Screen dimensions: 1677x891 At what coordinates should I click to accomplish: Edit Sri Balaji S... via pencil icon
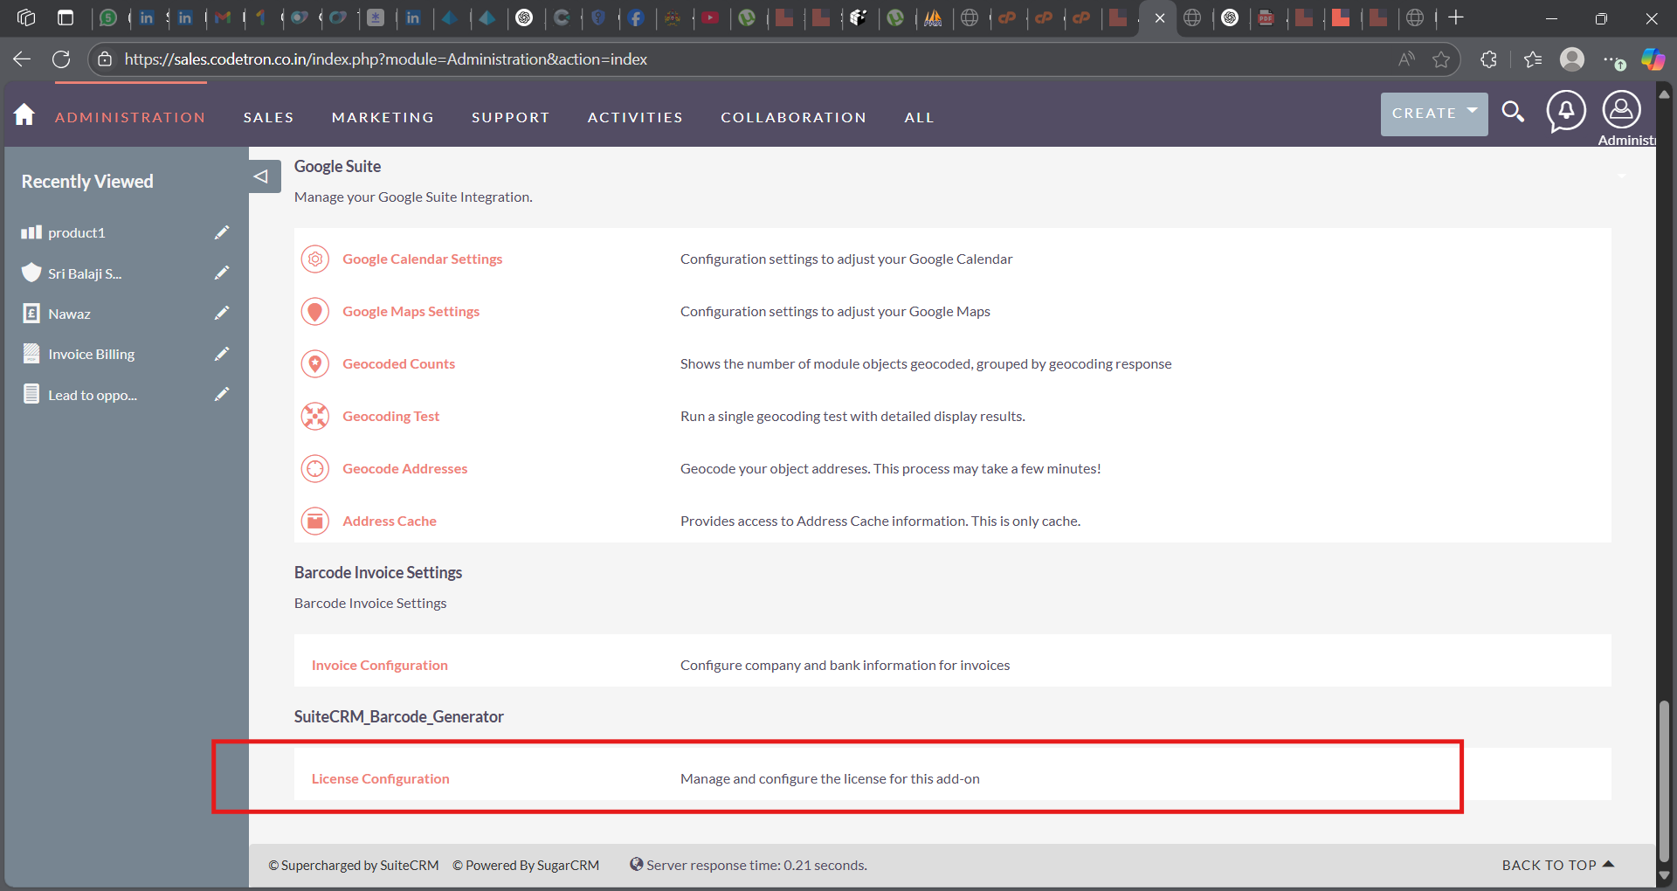pos(222,273)
